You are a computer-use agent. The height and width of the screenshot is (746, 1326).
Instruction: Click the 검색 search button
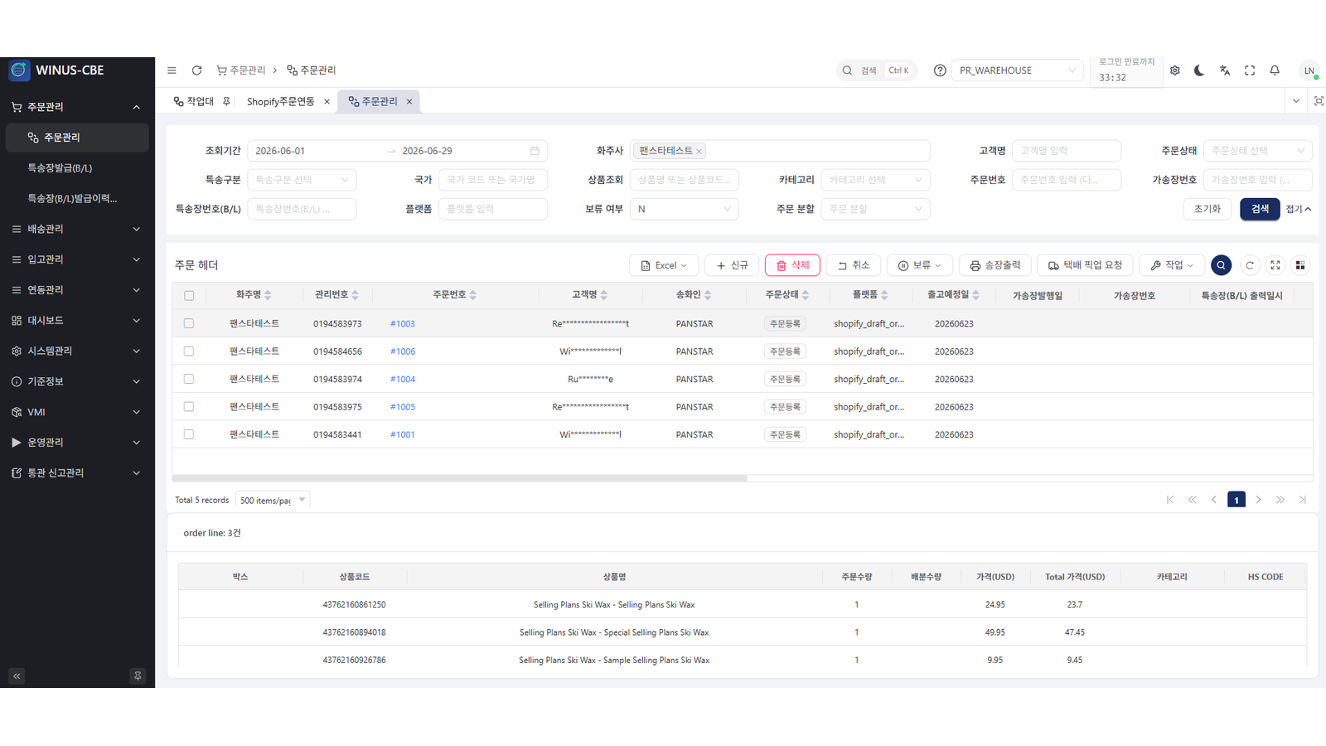[x=1260, y=209]
